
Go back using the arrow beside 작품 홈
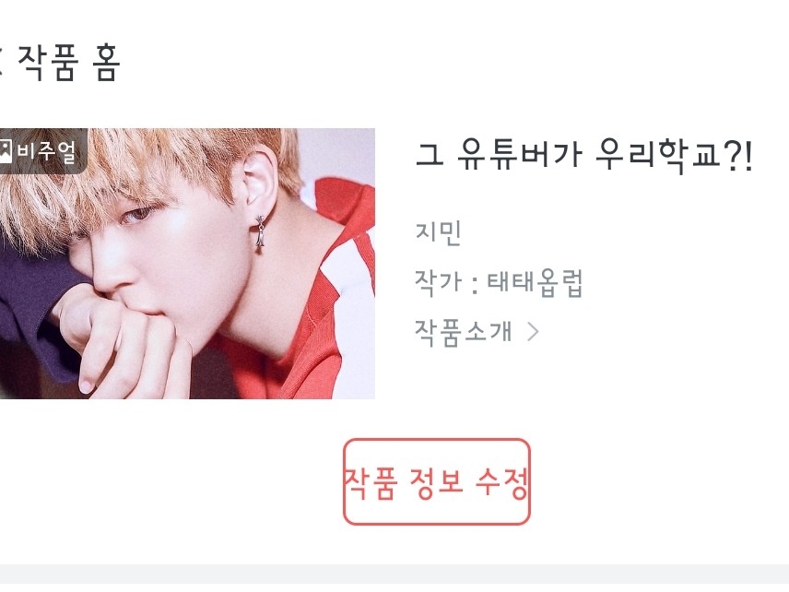click(2, 62)
